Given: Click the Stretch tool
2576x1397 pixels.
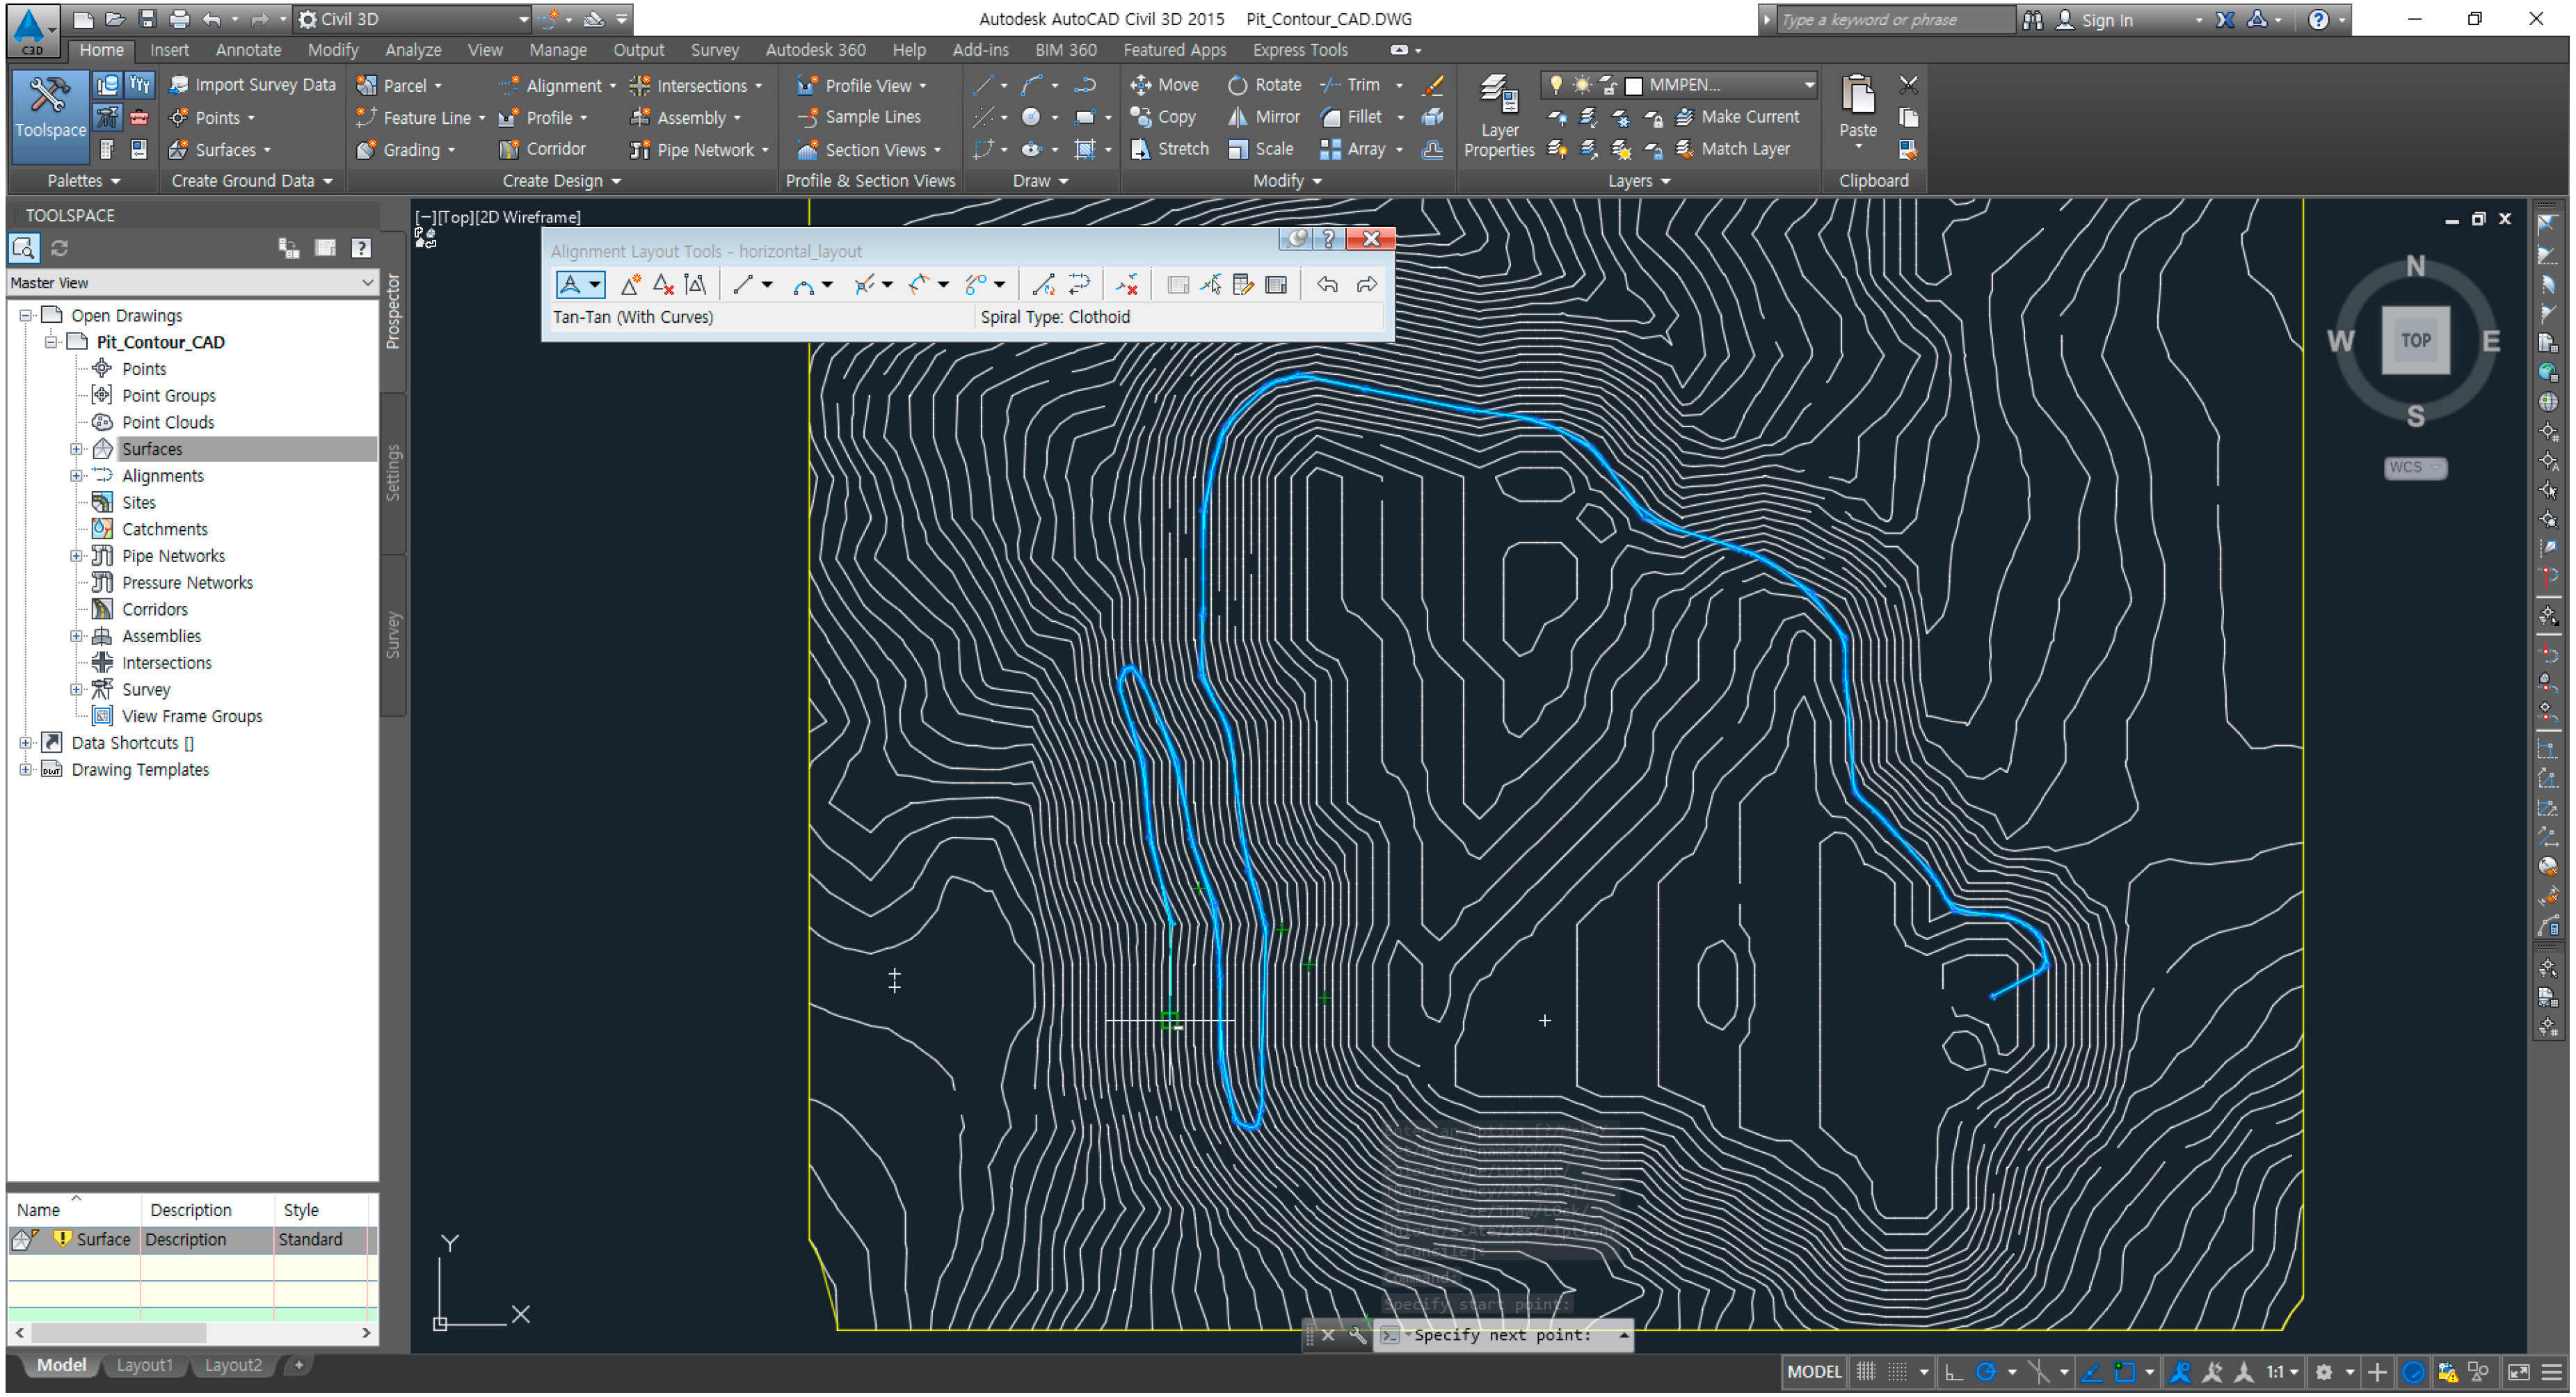Looking at the screenshot, I should click(1170, 149).
